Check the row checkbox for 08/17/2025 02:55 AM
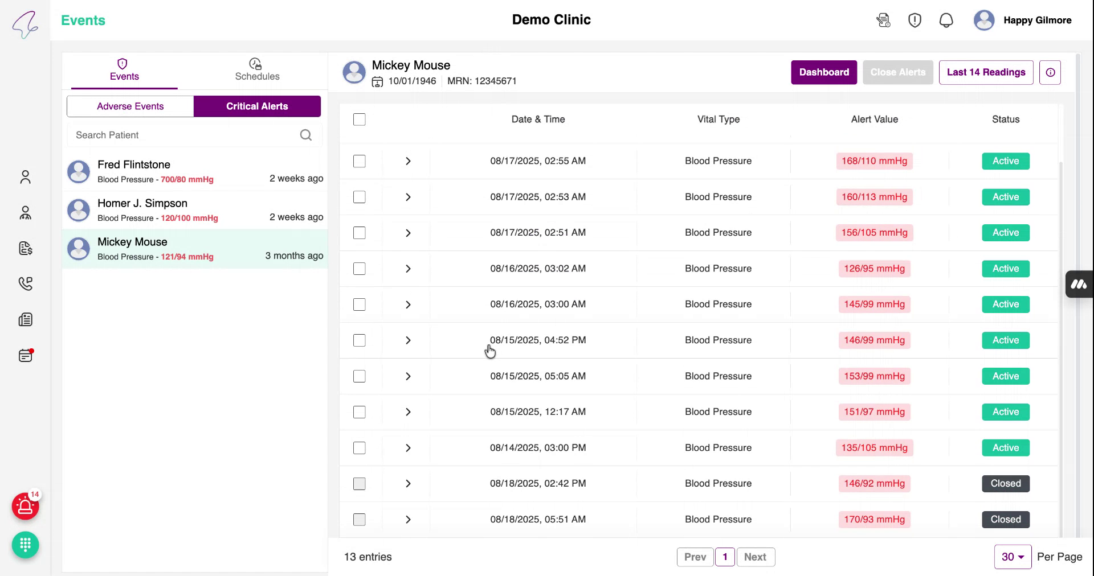The height and width of the screenshot is (576, 1094). 360,161
